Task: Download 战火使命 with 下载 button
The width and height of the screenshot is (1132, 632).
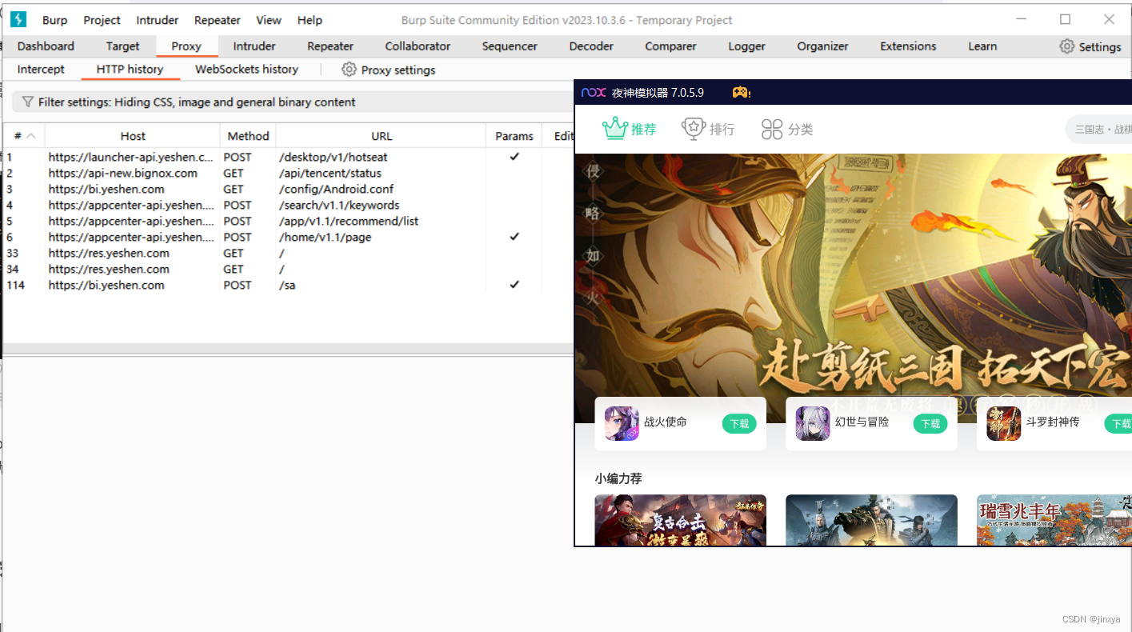Action: click(739, 424)
